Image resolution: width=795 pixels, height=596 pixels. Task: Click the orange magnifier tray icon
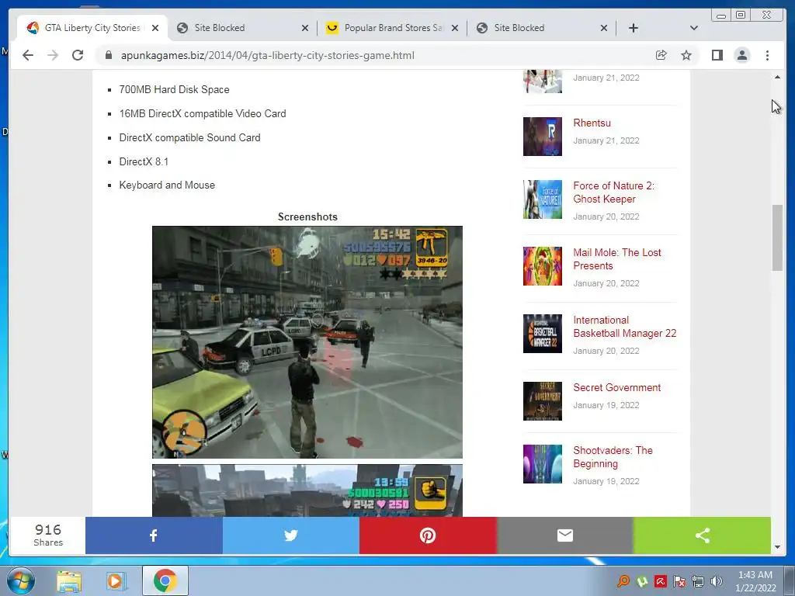click(x=623, y=581)
